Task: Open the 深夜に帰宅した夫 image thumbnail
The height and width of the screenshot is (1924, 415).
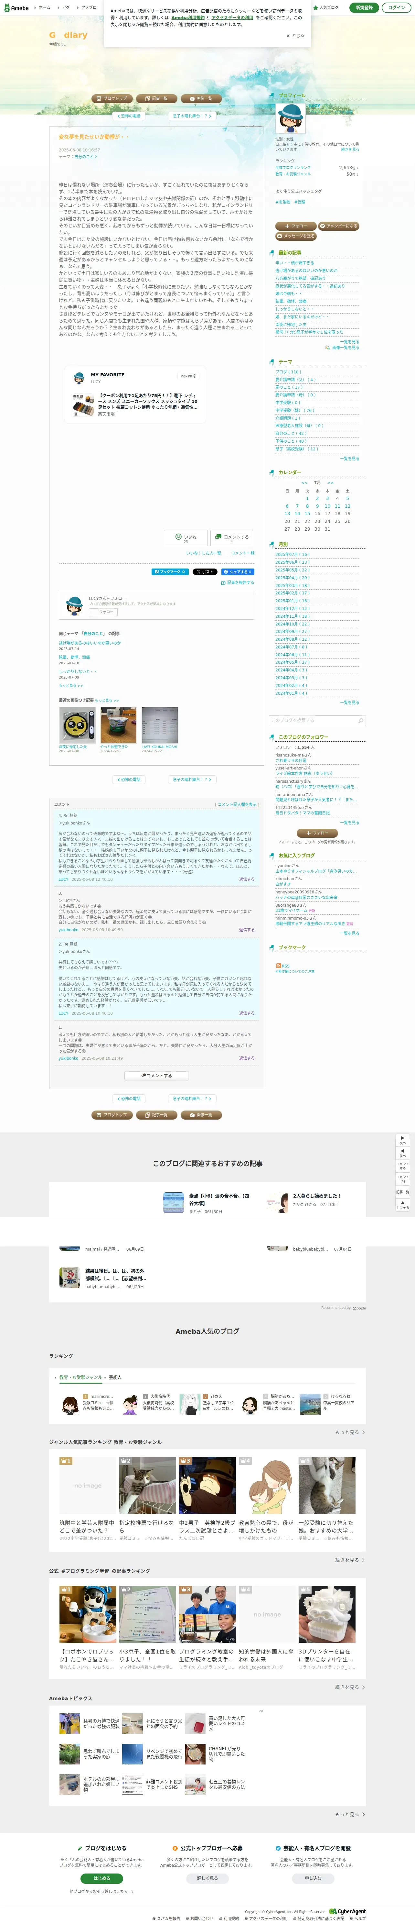Action: pyautogui.click(x=77, y=725)
